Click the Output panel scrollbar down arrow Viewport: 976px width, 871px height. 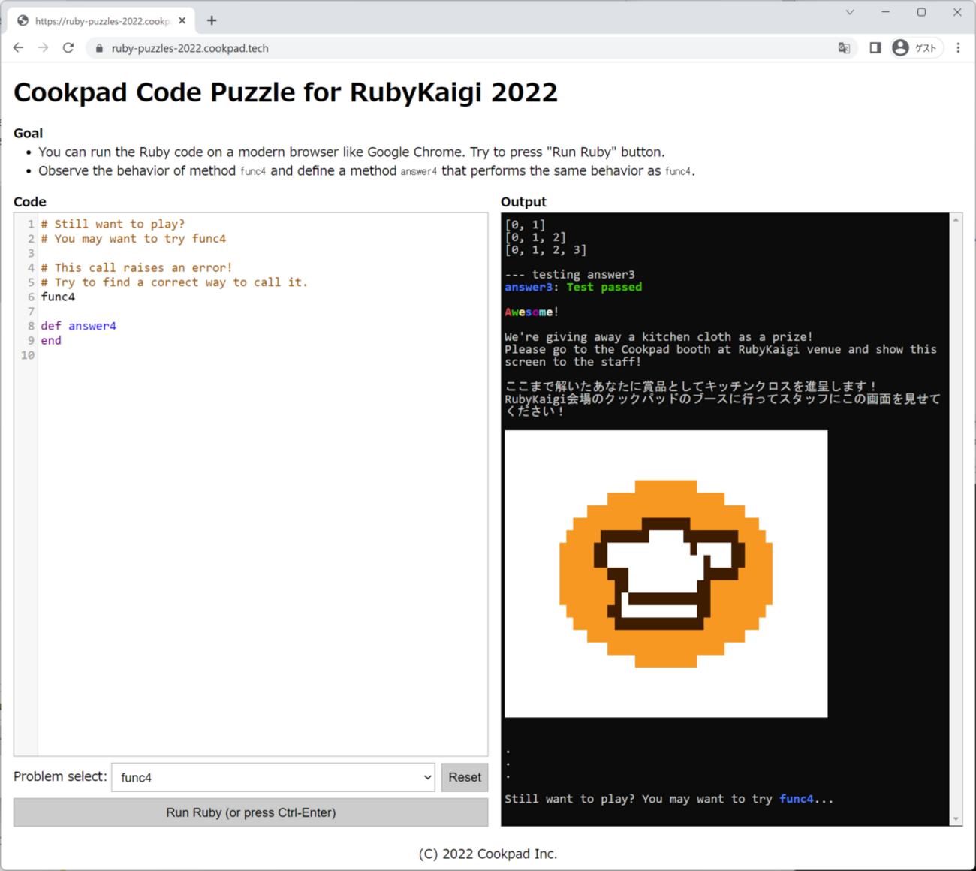click(956, 819)
